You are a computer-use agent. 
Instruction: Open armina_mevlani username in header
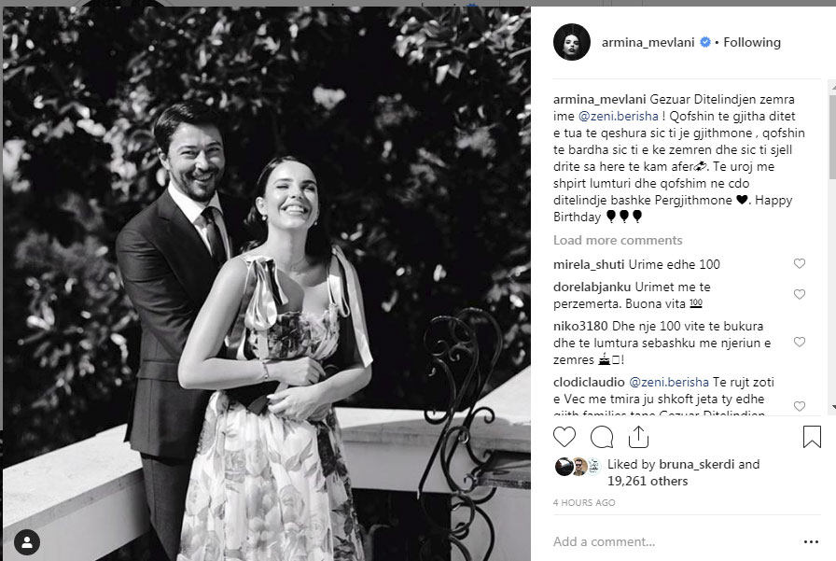tap(648, 43)
